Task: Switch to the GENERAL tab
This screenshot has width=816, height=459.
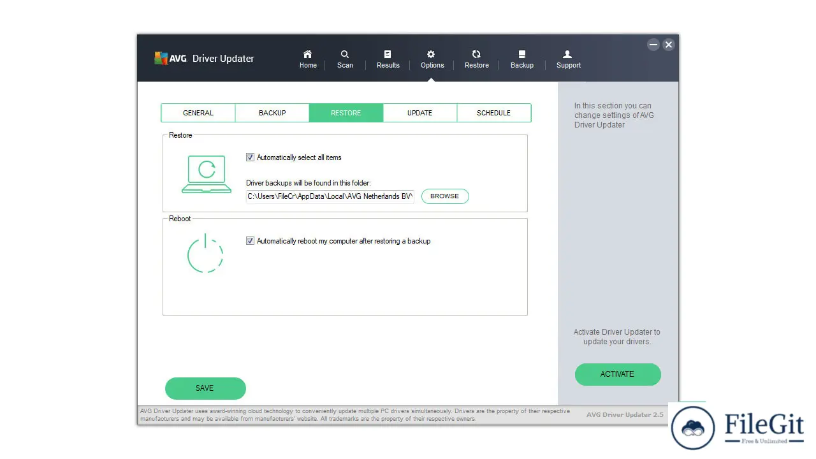Action: (198, 113)
